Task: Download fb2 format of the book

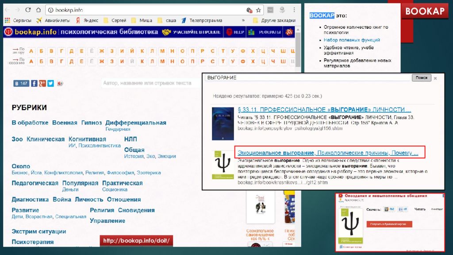Action: tap(389, 209)
